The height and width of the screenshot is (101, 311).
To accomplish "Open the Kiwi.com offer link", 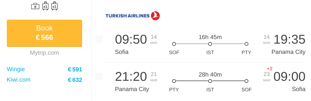I will (19, 80).
